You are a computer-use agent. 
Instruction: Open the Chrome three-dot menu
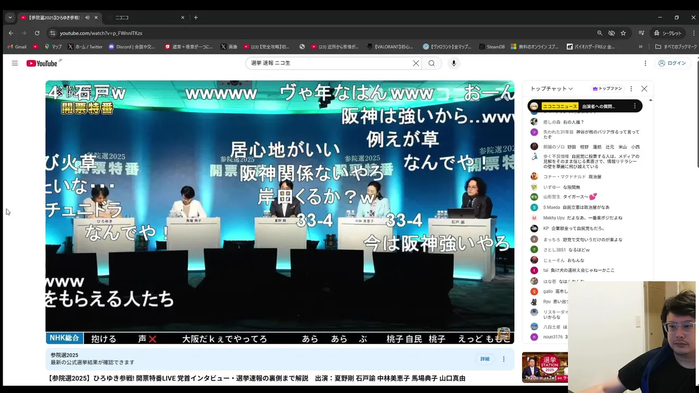tap(694, 33)
